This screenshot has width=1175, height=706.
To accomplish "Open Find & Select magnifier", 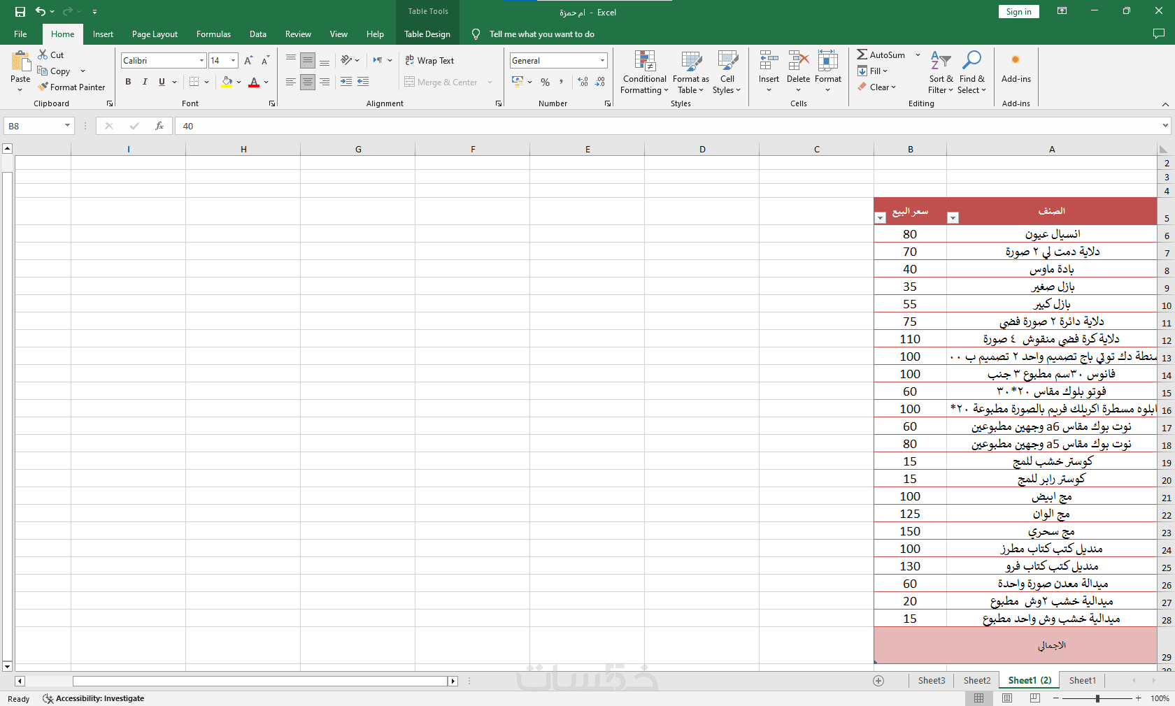I will 971,60.
